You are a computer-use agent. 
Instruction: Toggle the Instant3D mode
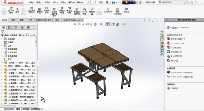pyautogui.click(x=108, y=10)
